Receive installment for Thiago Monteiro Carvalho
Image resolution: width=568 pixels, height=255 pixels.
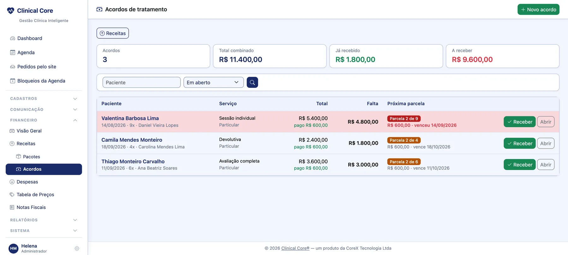(x=519, y=165)
